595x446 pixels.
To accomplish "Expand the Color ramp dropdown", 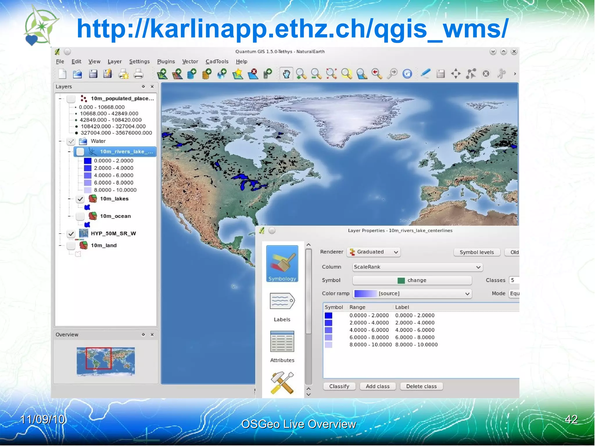I will 412,294.
